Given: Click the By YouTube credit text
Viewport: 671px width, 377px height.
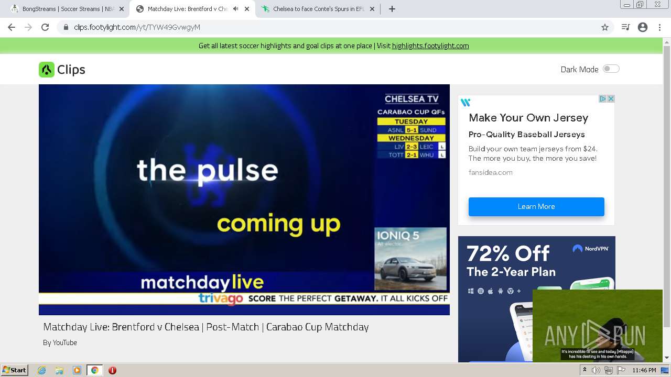Looking at the screenshot, I should tap(60, 342).
